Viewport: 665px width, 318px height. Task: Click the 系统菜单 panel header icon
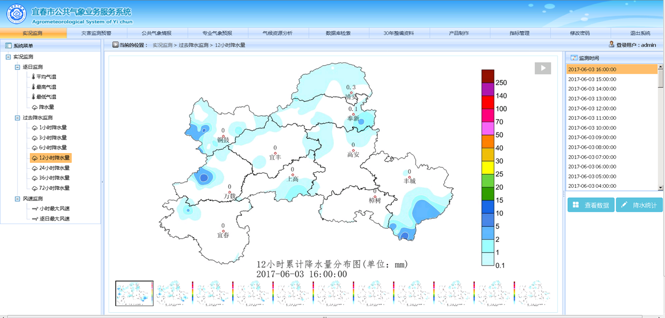(x=8, y=46)
